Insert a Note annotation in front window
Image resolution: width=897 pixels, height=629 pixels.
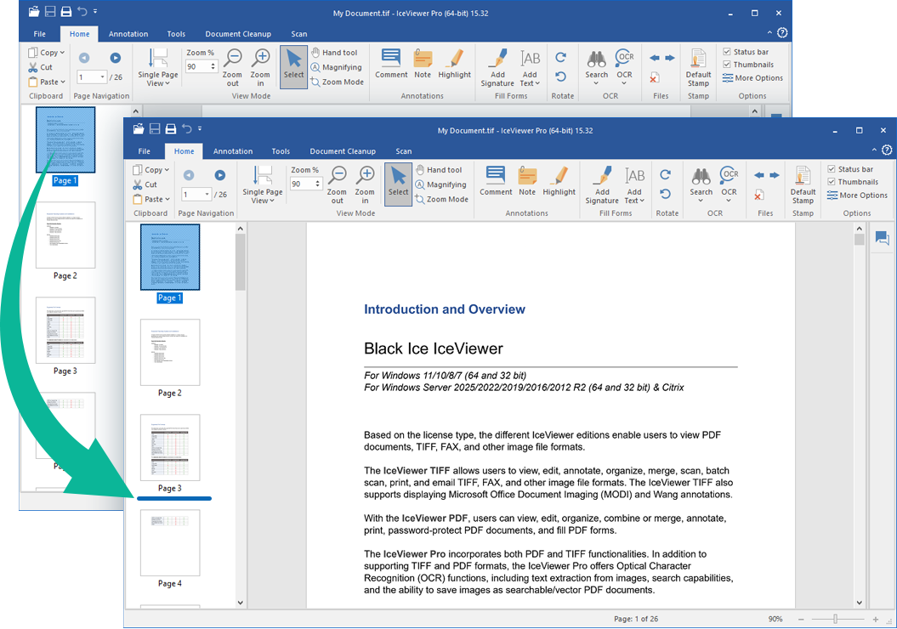(x=527, y=181)
